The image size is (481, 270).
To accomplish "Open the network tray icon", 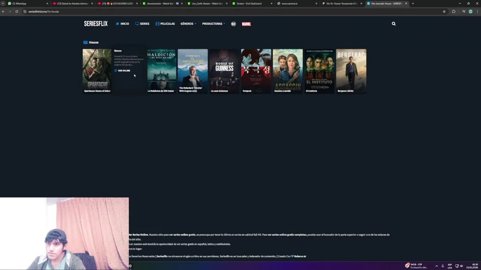I will point(457,266).
